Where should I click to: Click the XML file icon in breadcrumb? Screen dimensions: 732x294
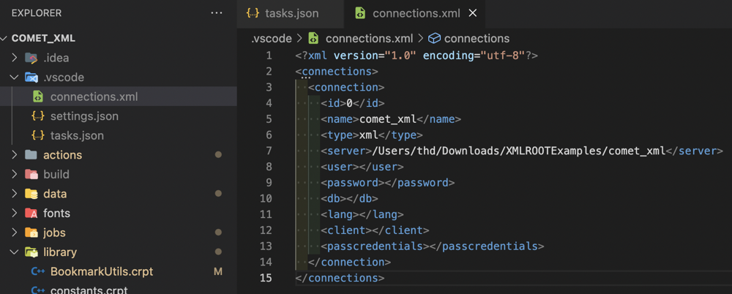(314, 38)
